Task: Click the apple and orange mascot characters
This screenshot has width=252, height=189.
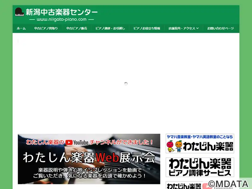Action: (174, 146)
